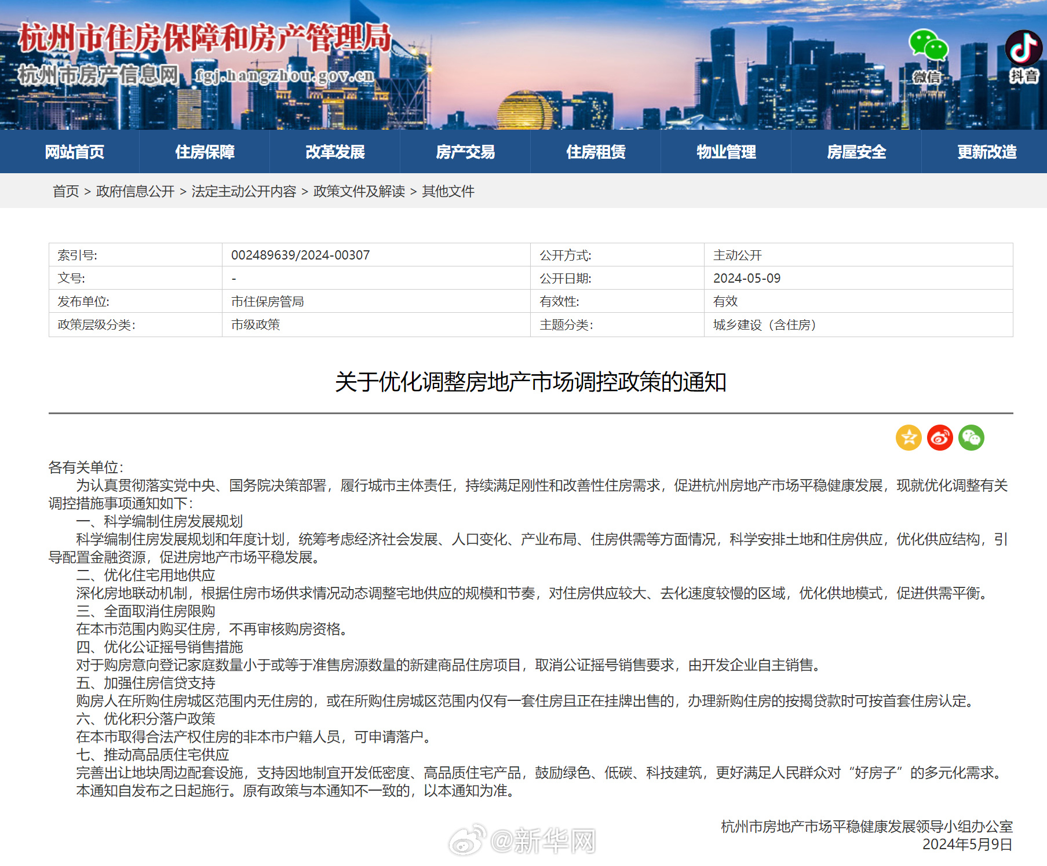Viewport: 1047px width, 866px height.
Task: Go to 首页 in the breadcrumb
Action: (65, 191)
